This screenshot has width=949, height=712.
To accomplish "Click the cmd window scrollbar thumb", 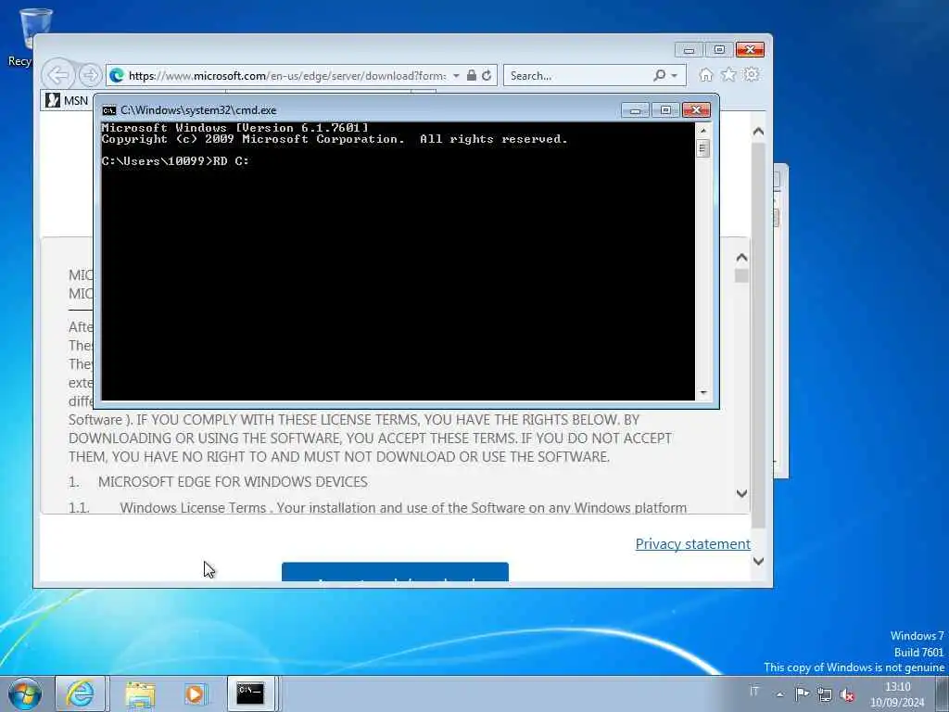I will [x=703, y=148].
